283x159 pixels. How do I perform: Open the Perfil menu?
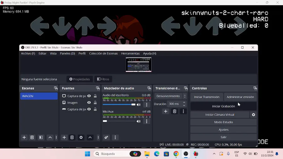(82, 53)
